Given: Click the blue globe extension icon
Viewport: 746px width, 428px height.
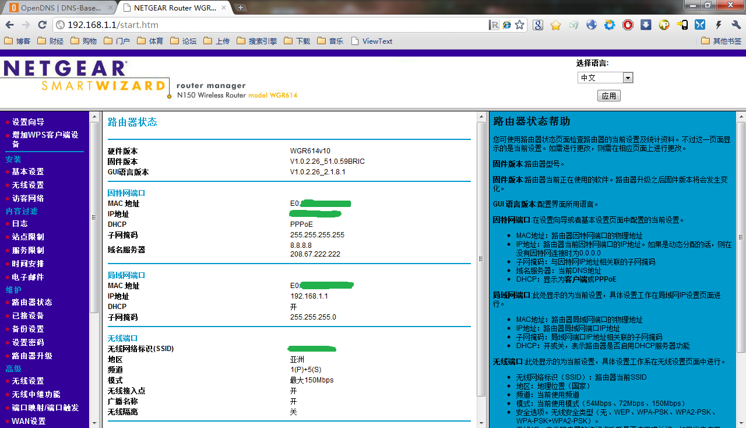Looking at the screenshot, I should click(592, 25).
